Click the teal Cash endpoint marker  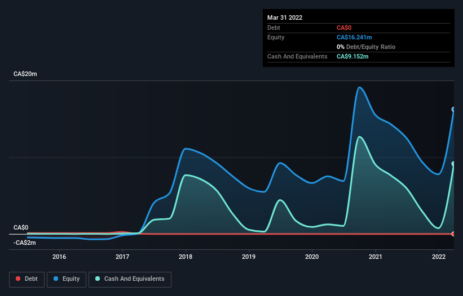click(453, 164)
